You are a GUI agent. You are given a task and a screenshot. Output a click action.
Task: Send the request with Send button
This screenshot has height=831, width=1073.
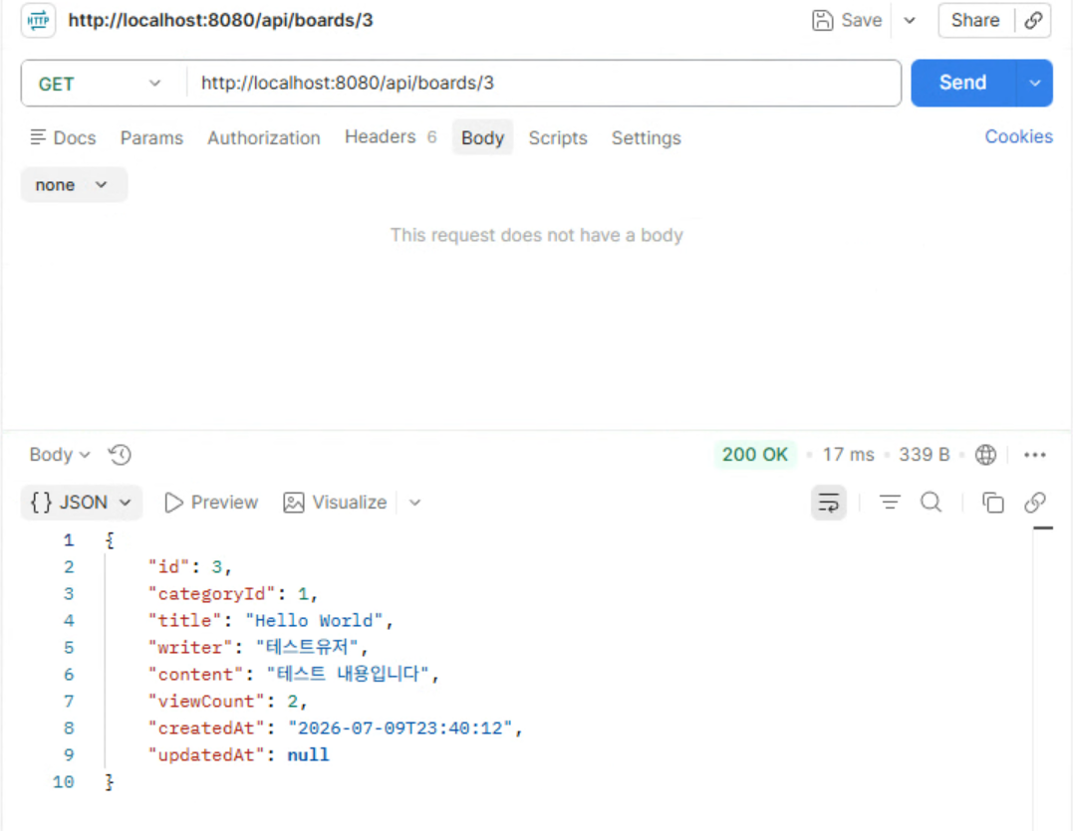pos(962,83)
